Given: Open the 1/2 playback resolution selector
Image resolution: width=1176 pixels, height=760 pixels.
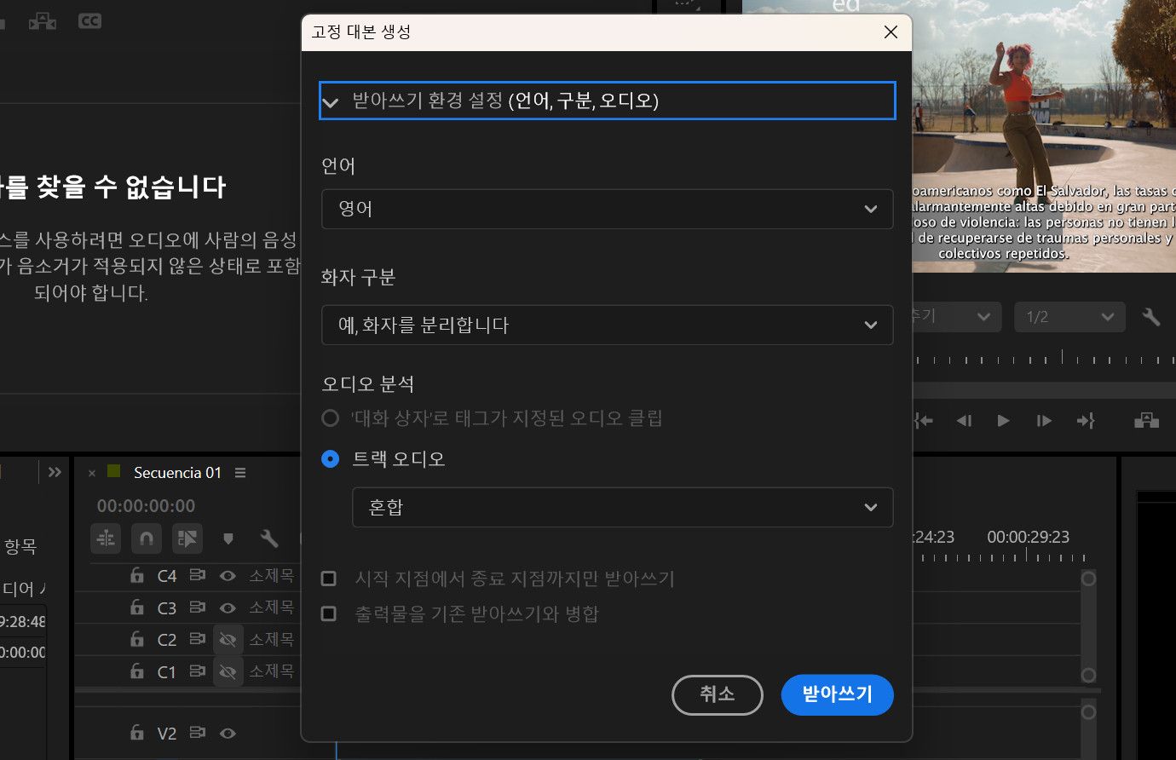Looking at the screenshot, I should (x=1069, y=316).
